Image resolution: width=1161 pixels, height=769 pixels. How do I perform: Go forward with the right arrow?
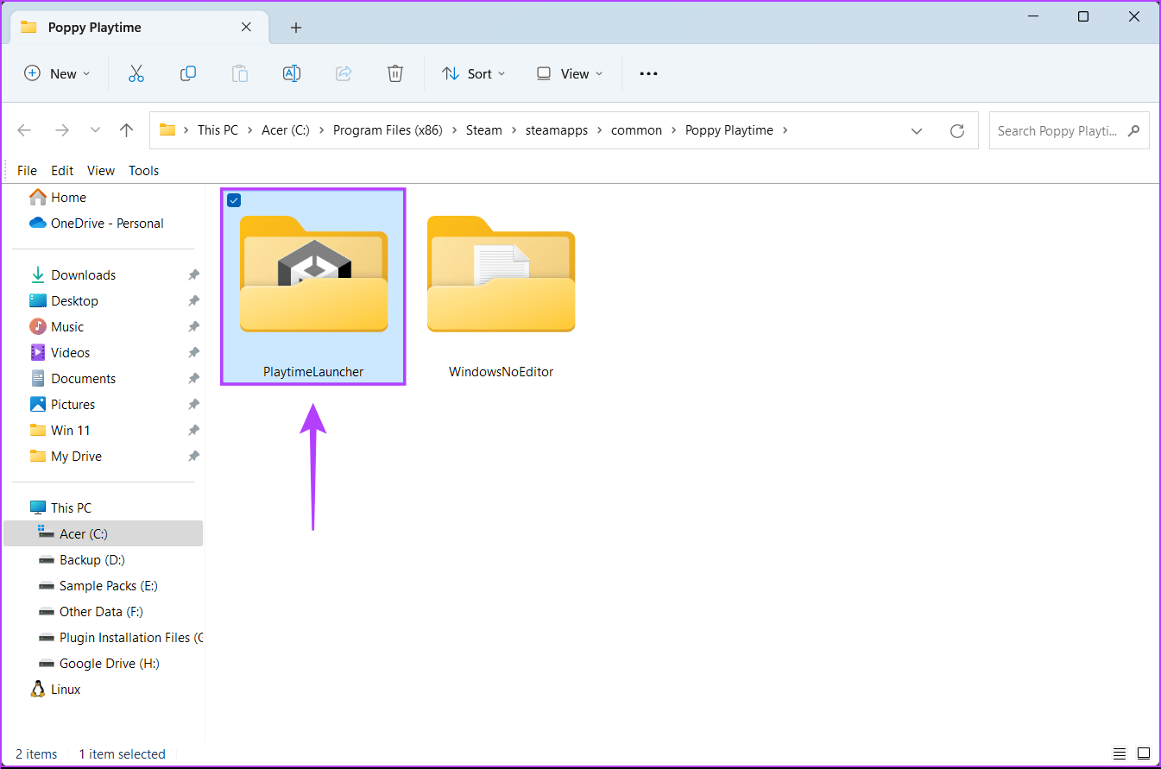(61, 130)
